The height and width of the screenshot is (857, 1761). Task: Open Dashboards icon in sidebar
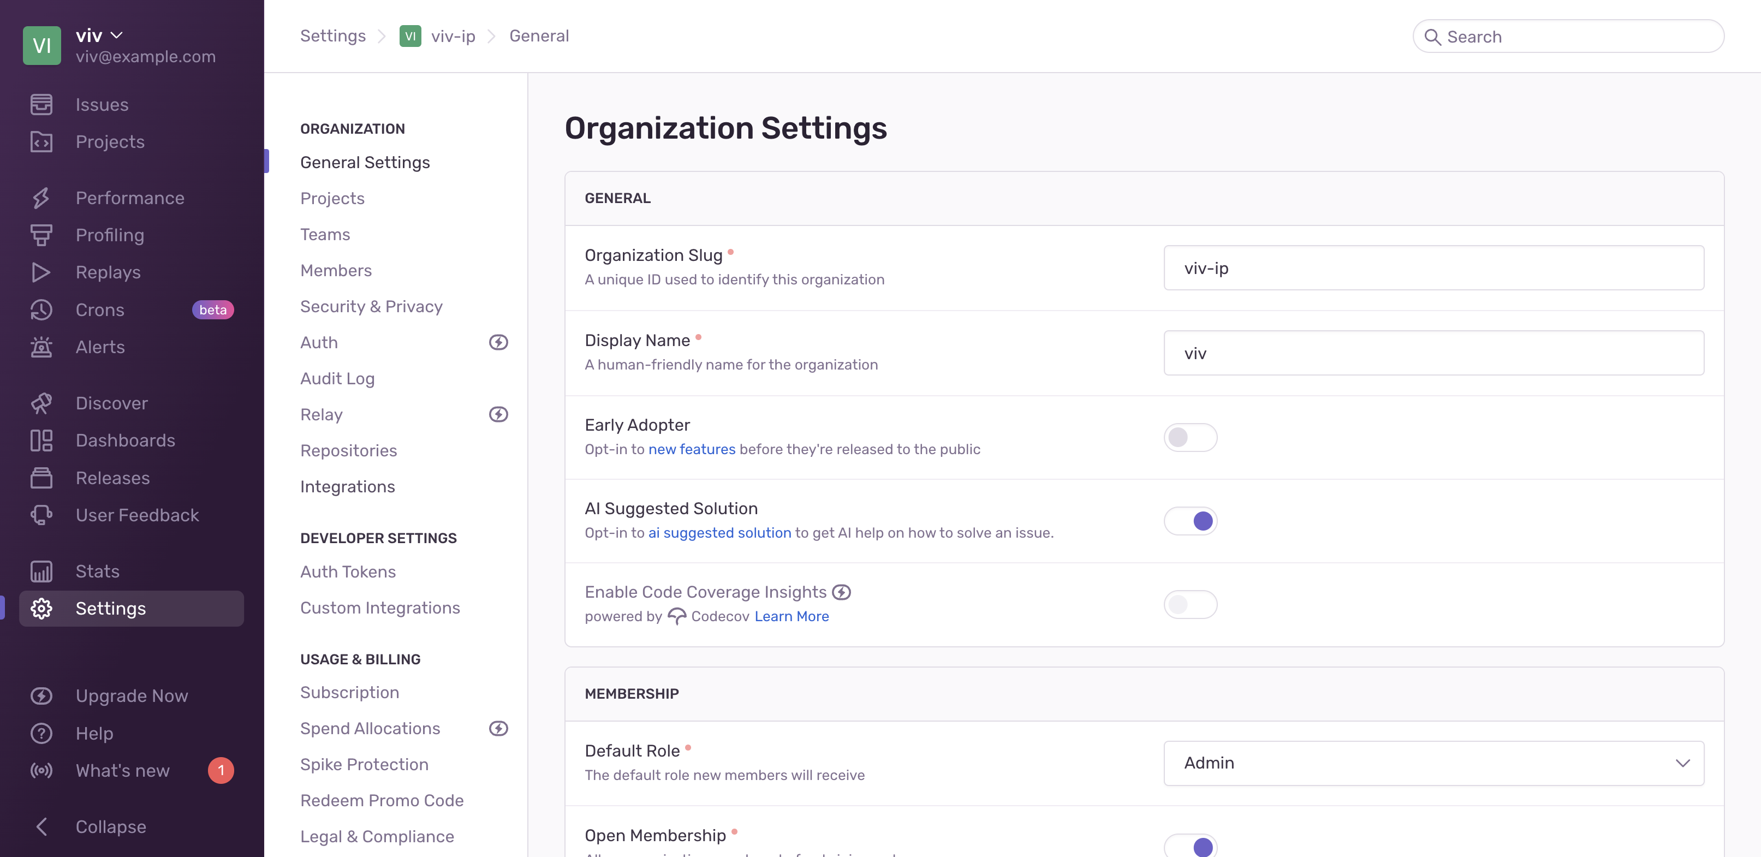[41, 440]
